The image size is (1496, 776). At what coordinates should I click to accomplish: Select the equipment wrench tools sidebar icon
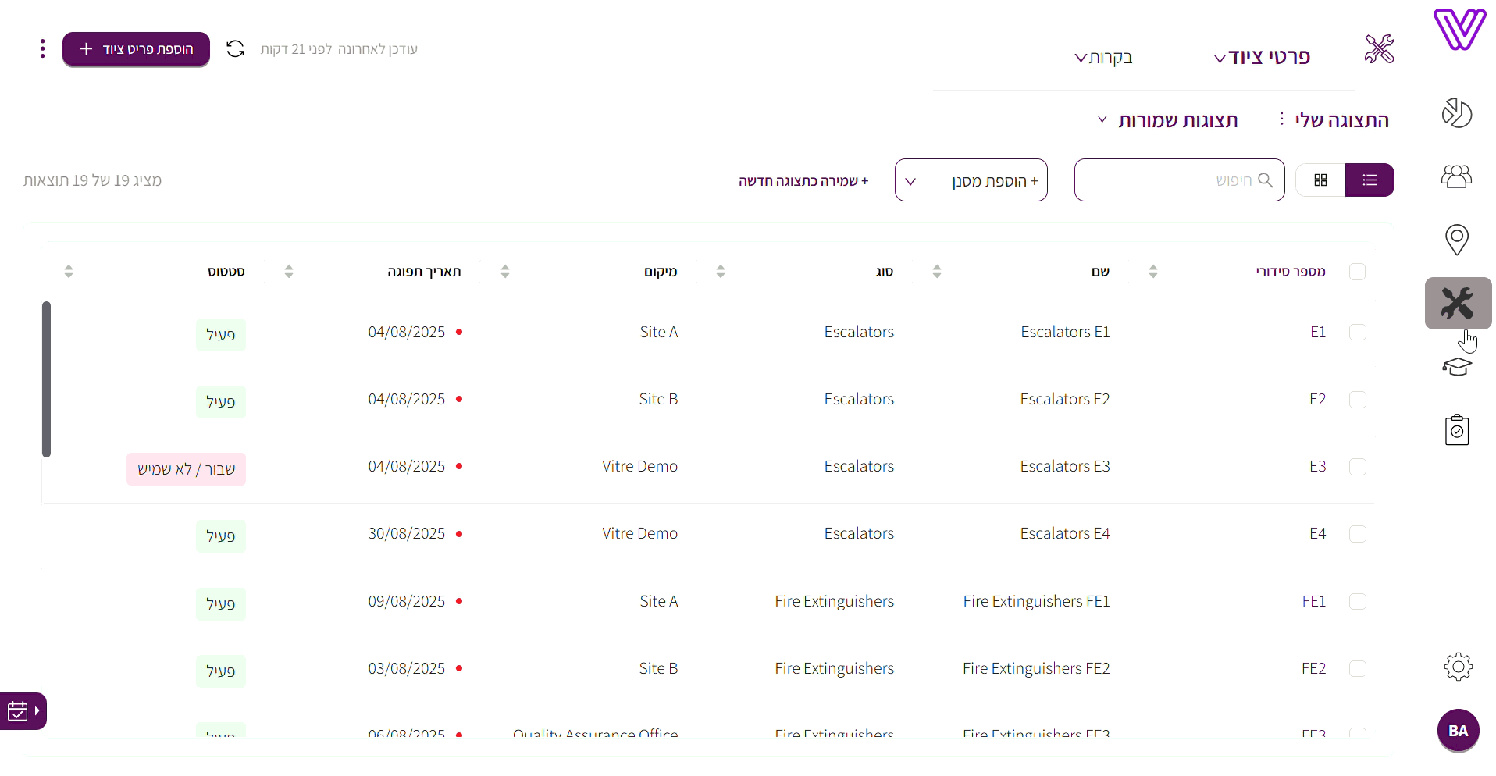point(1458,303)
